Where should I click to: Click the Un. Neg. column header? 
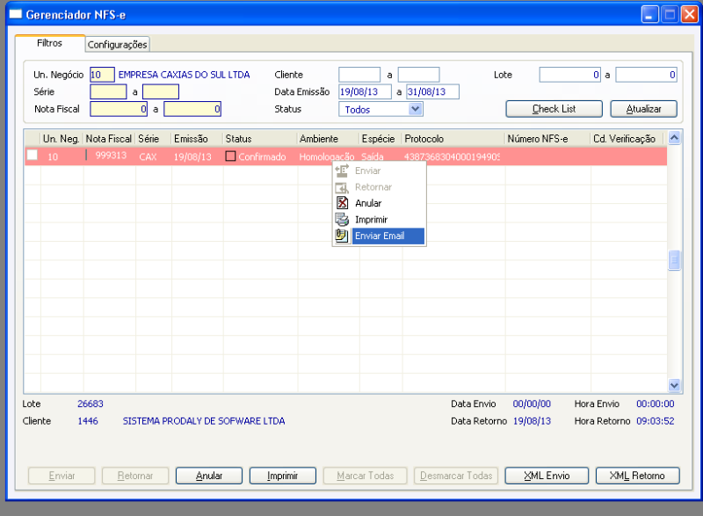[62, 139]
